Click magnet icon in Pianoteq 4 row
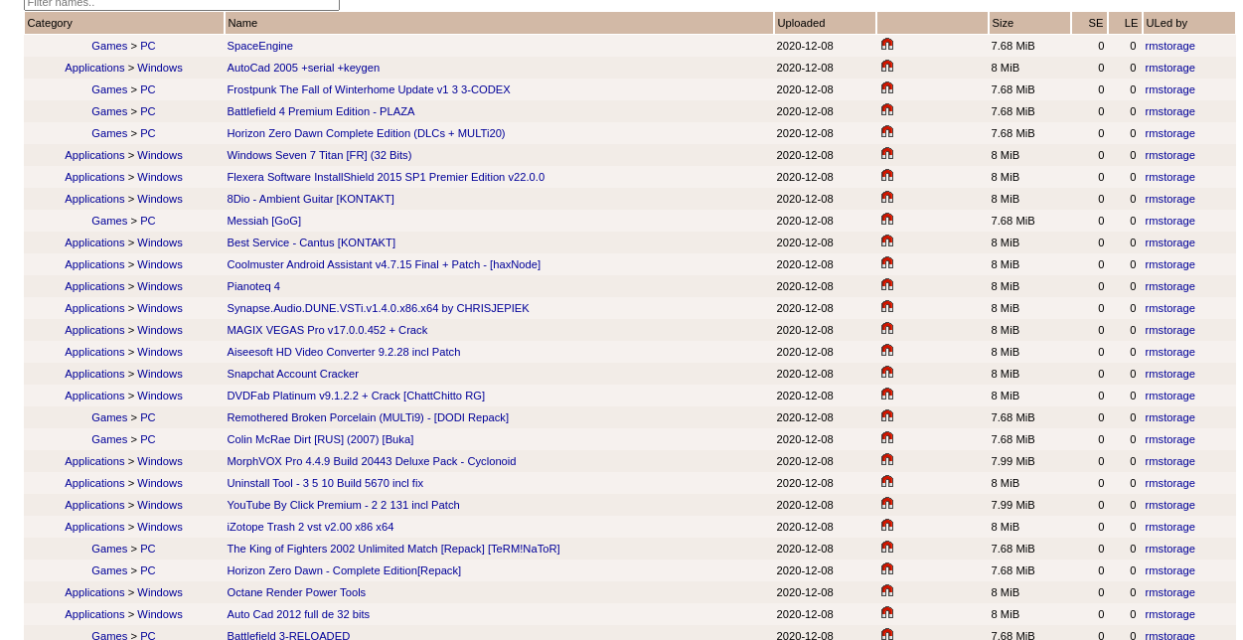Image resolution: width=1243 pixels, height=640 pixels. coord(887,285)
